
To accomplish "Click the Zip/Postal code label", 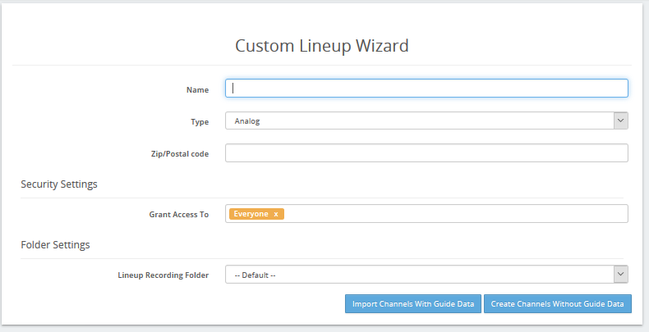I will [x=180, y=153].
